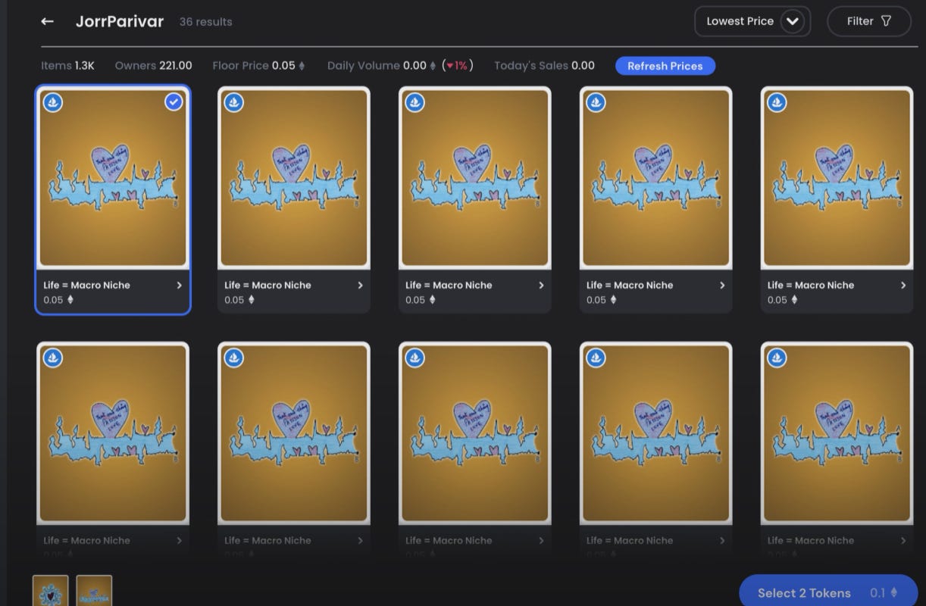Expand details chevron on third top-row card
Image resolution: width=926 pixels, height=606 pixels.
tap(541, 286)
